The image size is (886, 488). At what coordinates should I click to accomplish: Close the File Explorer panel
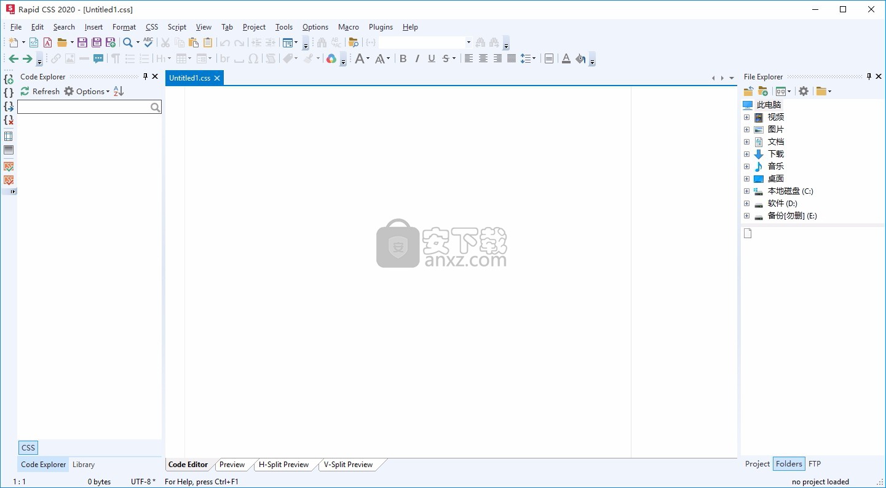click(x=879, y=76)
